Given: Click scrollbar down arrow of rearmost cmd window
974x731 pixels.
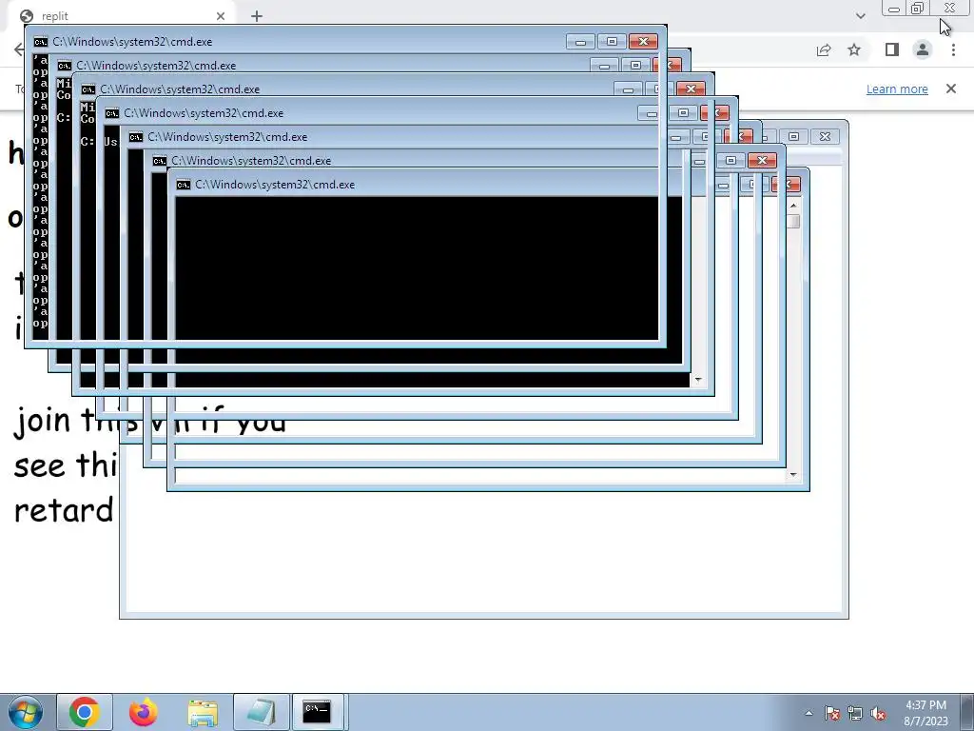Looking at the screenshot, I should click(793, 475).
